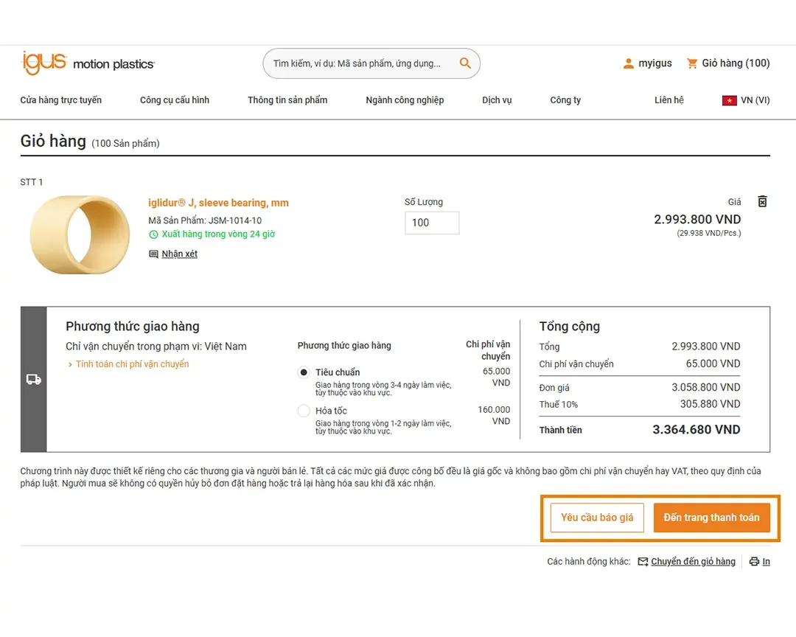Open the myigus account icon
Viewport: 796px width, 637px height.
click(x=629, y=63)
